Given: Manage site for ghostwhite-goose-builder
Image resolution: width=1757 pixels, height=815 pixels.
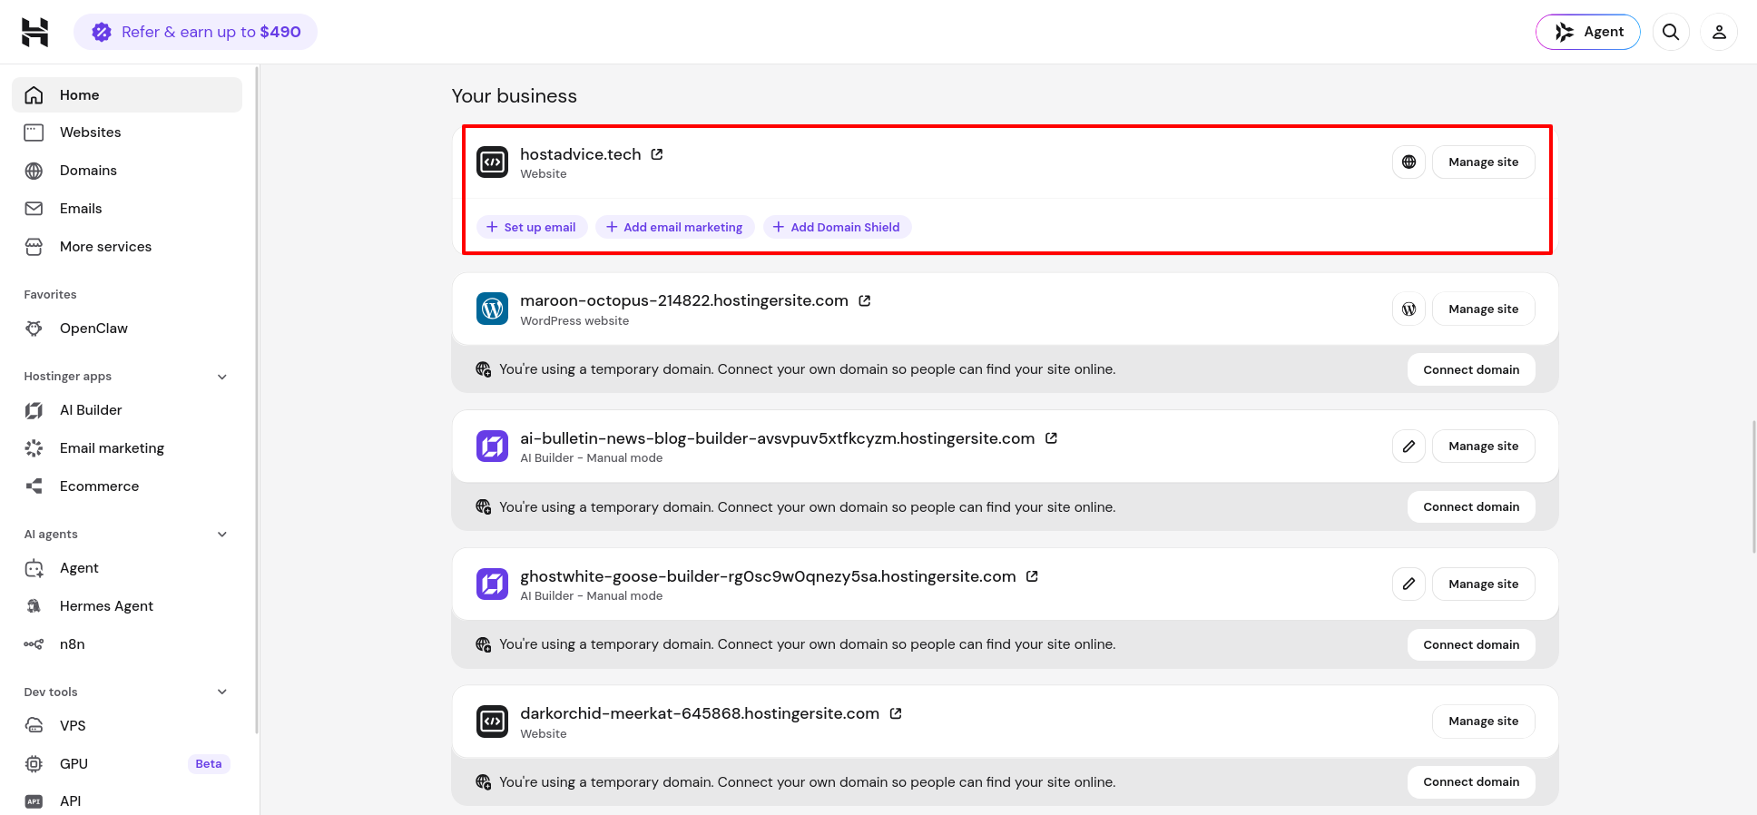Looking at the screenshot, I should (x=1483, y=584).
